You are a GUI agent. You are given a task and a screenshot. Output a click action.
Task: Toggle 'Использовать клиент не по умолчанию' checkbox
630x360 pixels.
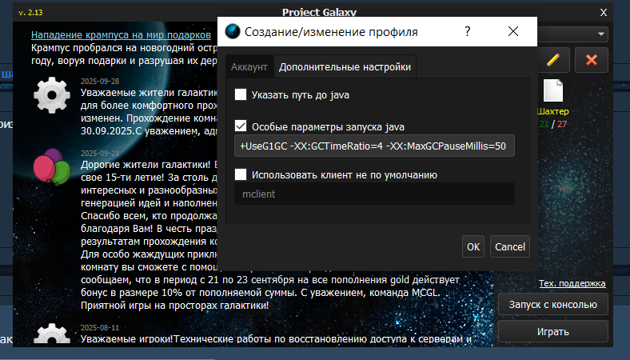241,174
